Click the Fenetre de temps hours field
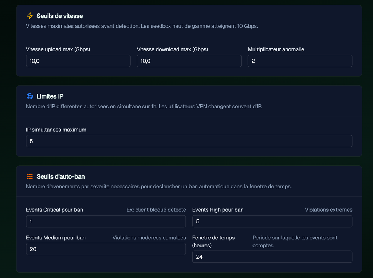Screen dimensions: 373x278 click(272, 257)
